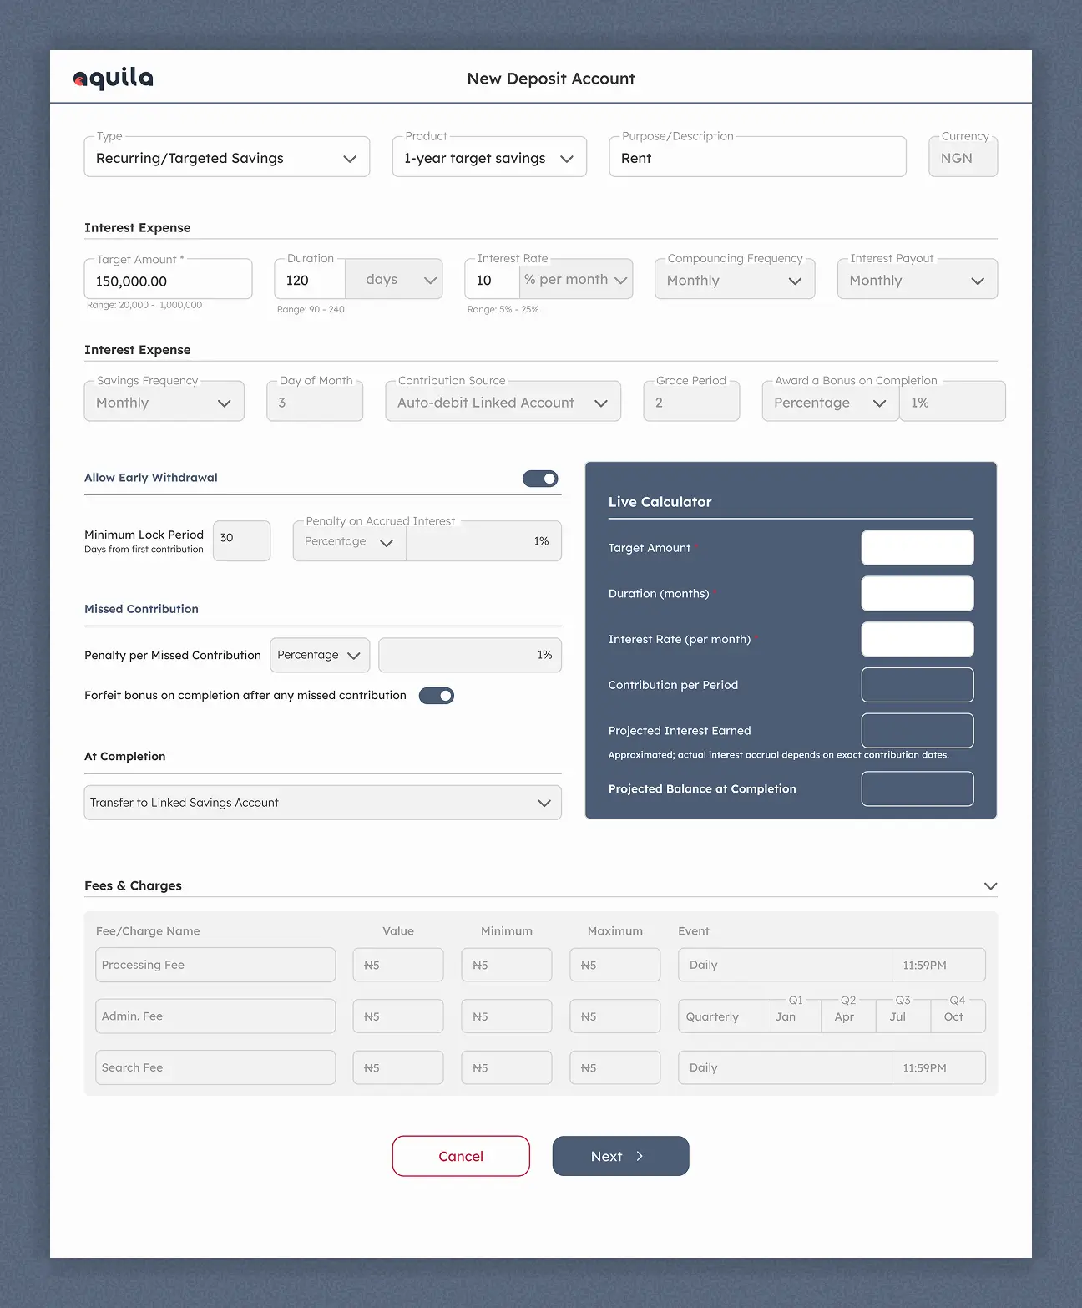The width and height of the screenshot is (1082, 1308).
Task: Click the Purpose/Description field
Action: [758, 157]
